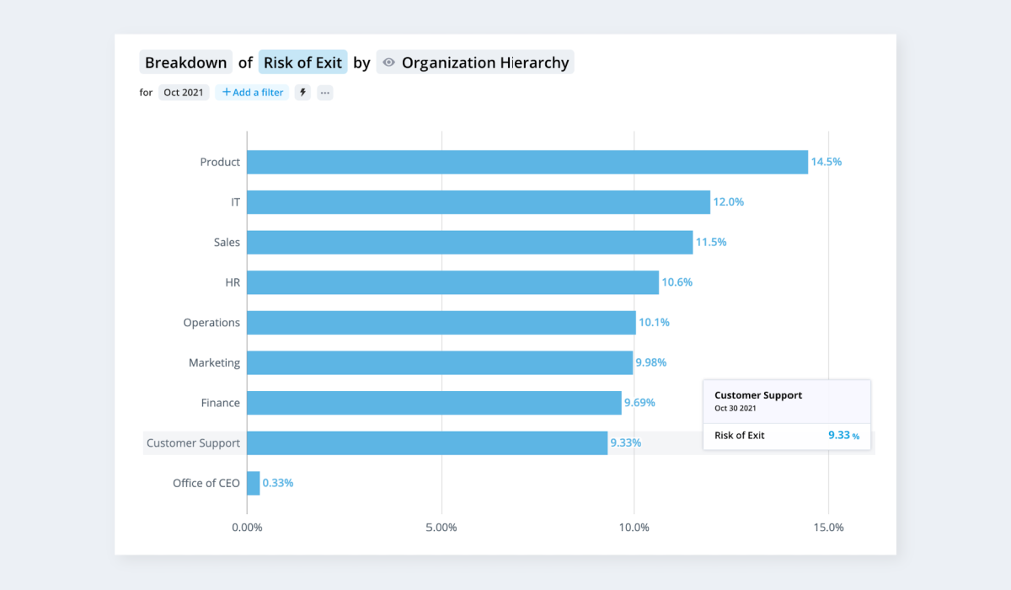Image resolution: width=1011 pixels, height=590 pixels.
Task: Open the Organization Hierarchy grouping selector
Action: pyautogui.click(x=475, y=62)
